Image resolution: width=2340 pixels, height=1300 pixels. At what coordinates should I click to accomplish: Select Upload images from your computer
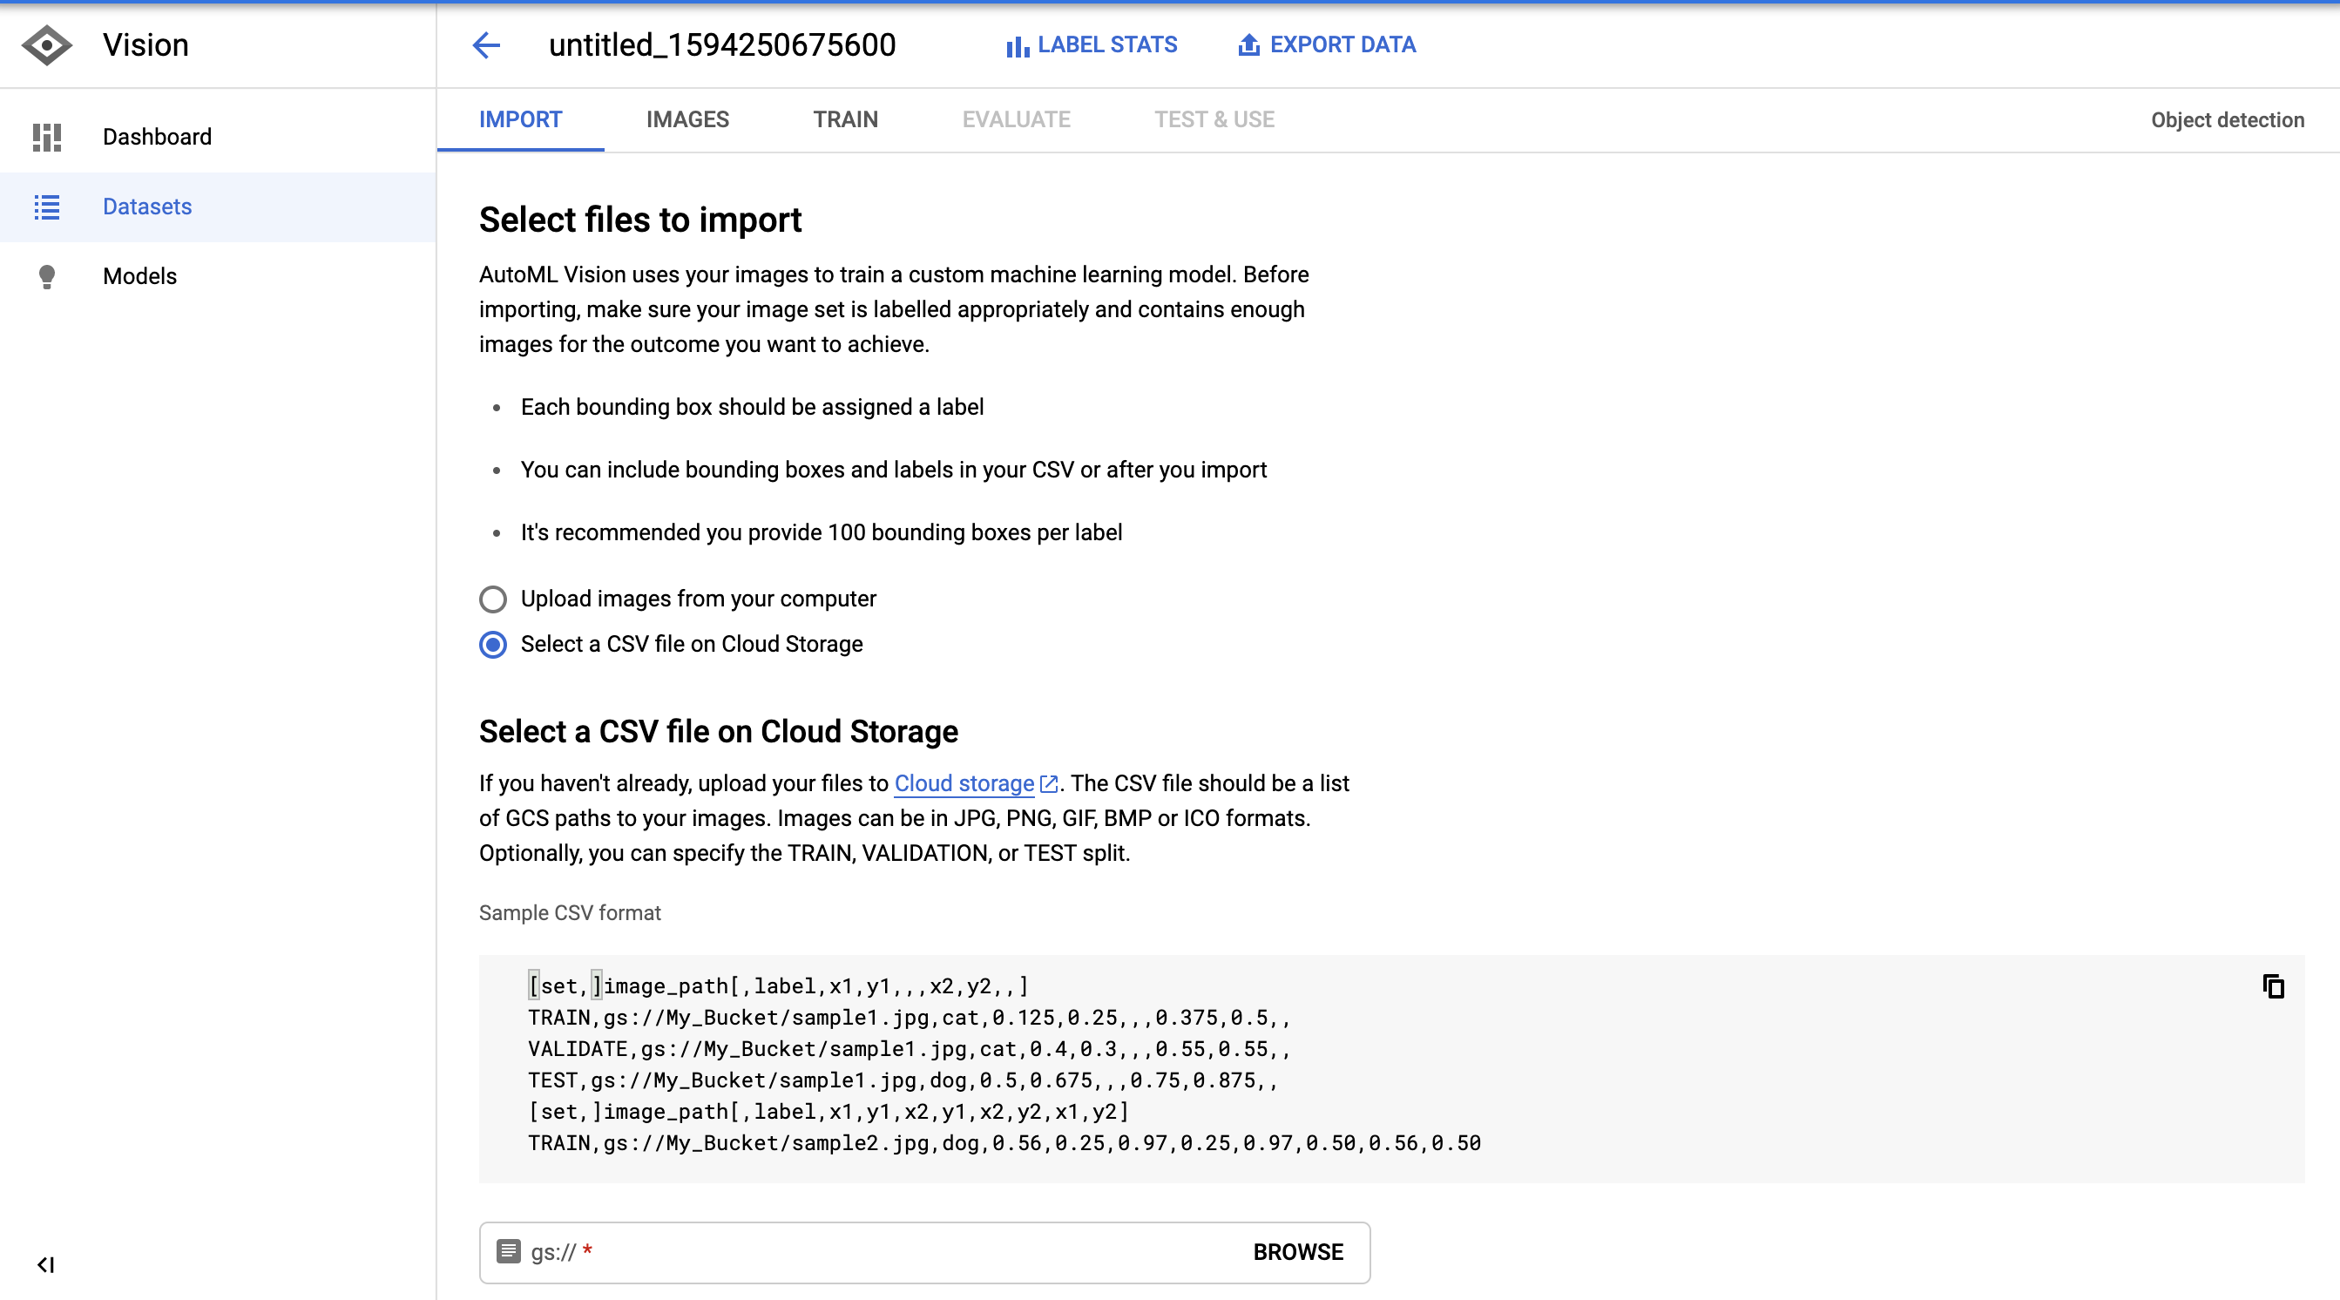tap(492, 599)
